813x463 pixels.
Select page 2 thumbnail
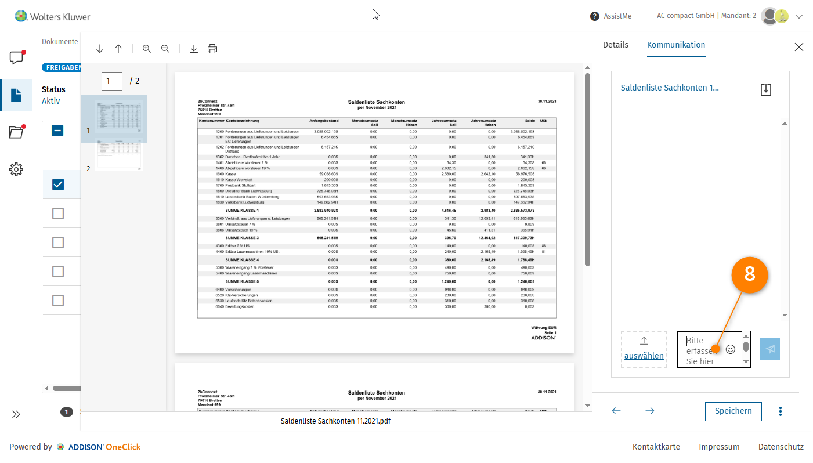[119, 155]
